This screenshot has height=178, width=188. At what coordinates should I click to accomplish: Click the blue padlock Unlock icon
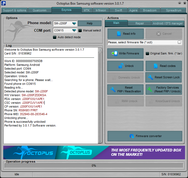pos(121,66)
